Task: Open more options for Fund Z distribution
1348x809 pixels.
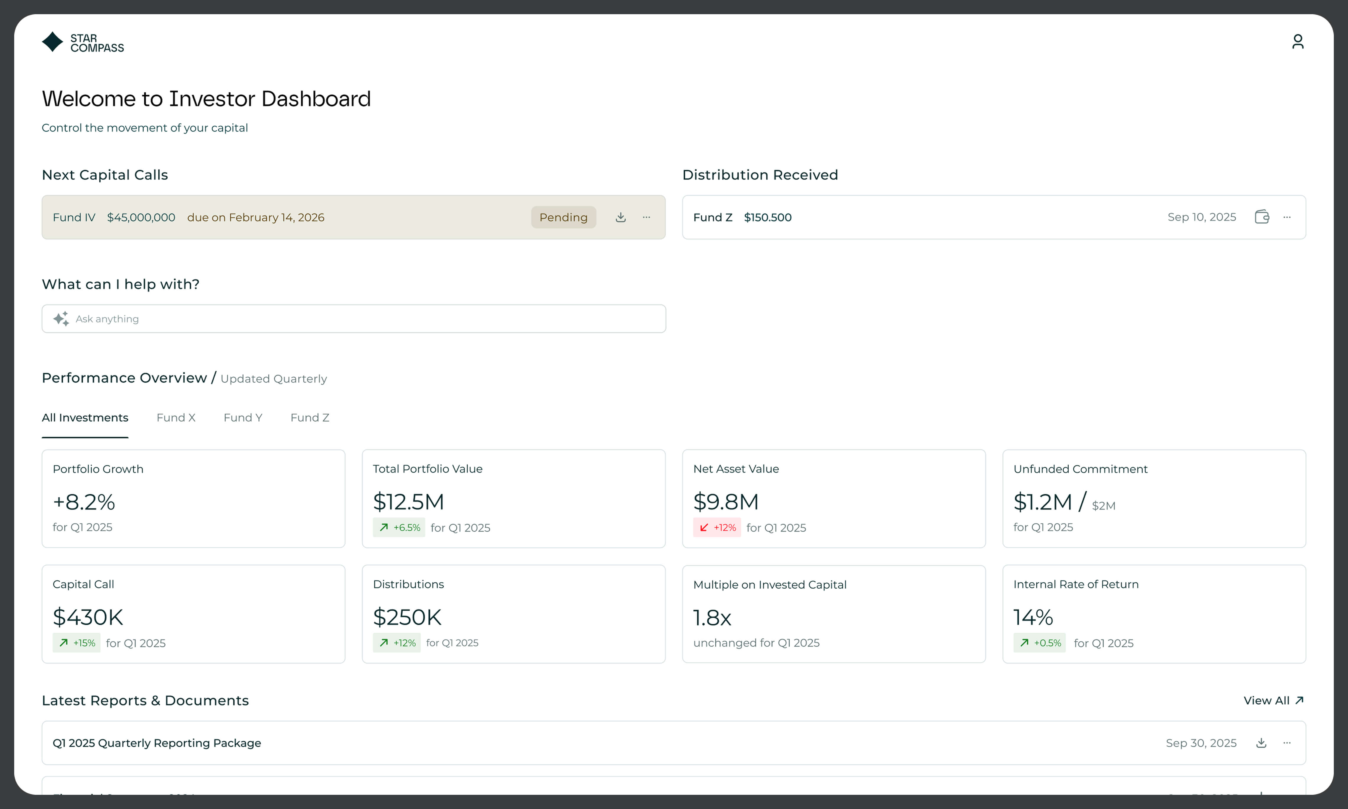Action: 1287,217
